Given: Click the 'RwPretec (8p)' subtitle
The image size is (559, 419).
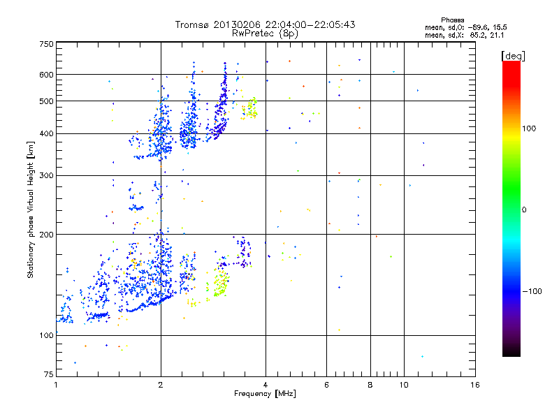Looking at the screenshot, I should 265,34.
